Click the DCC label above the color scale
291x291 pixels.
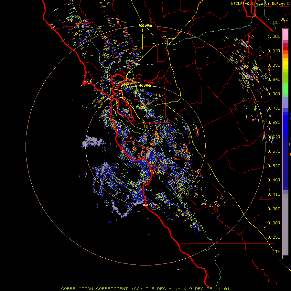[x=284, y=19]
